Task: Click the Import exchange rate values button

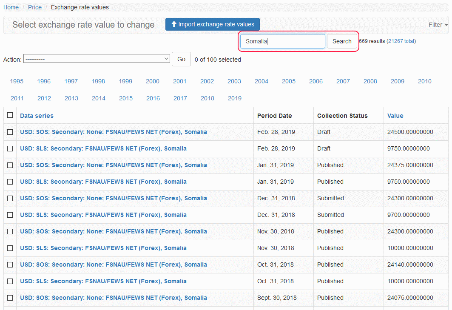Action: [x=212, y=24]
